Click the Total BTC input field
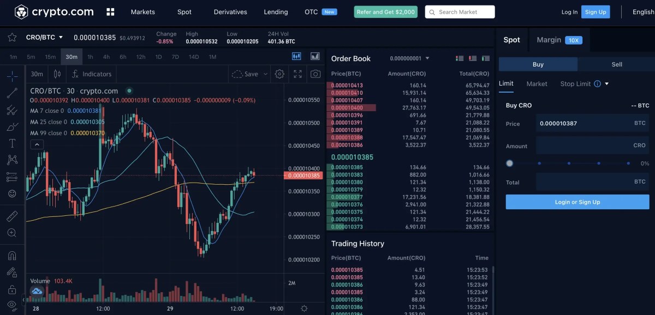 point(593,181)
